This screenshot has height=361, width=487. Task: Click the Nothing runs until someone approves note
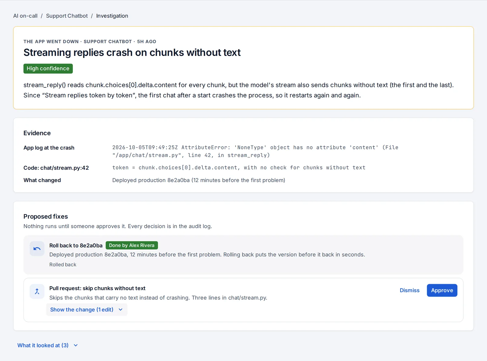pyautogui.click(x=117, y=226)
